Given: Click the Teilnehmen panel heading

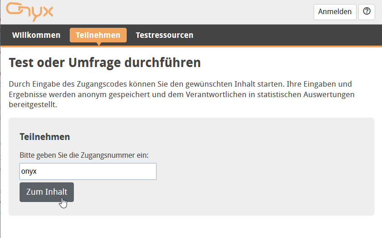Looking at the screenshot, I should click(x=45, y=137).
